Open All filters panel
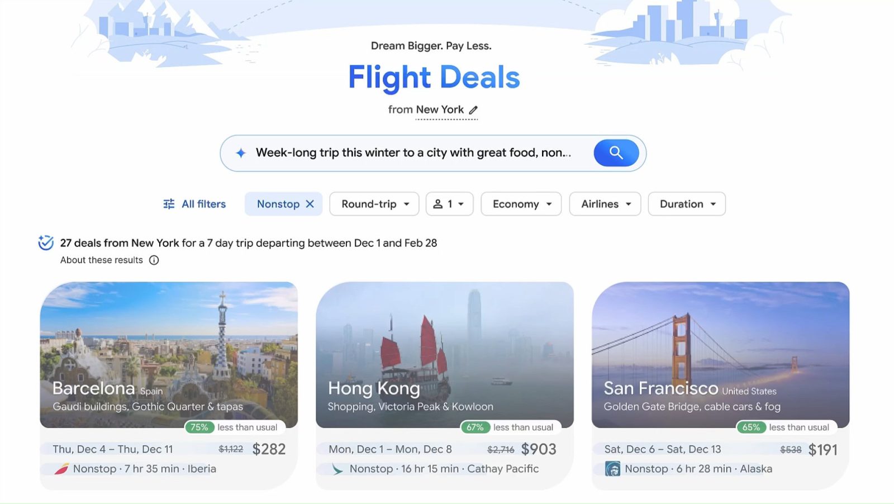This screenshot has height=504, width=894. (x=194, y=204)
